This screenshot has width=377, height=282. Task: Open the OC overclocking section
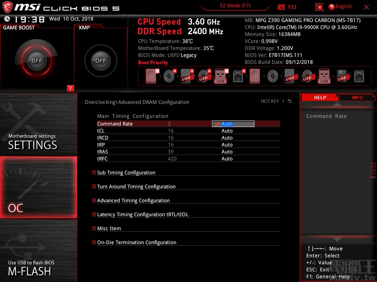coord(38,187)
